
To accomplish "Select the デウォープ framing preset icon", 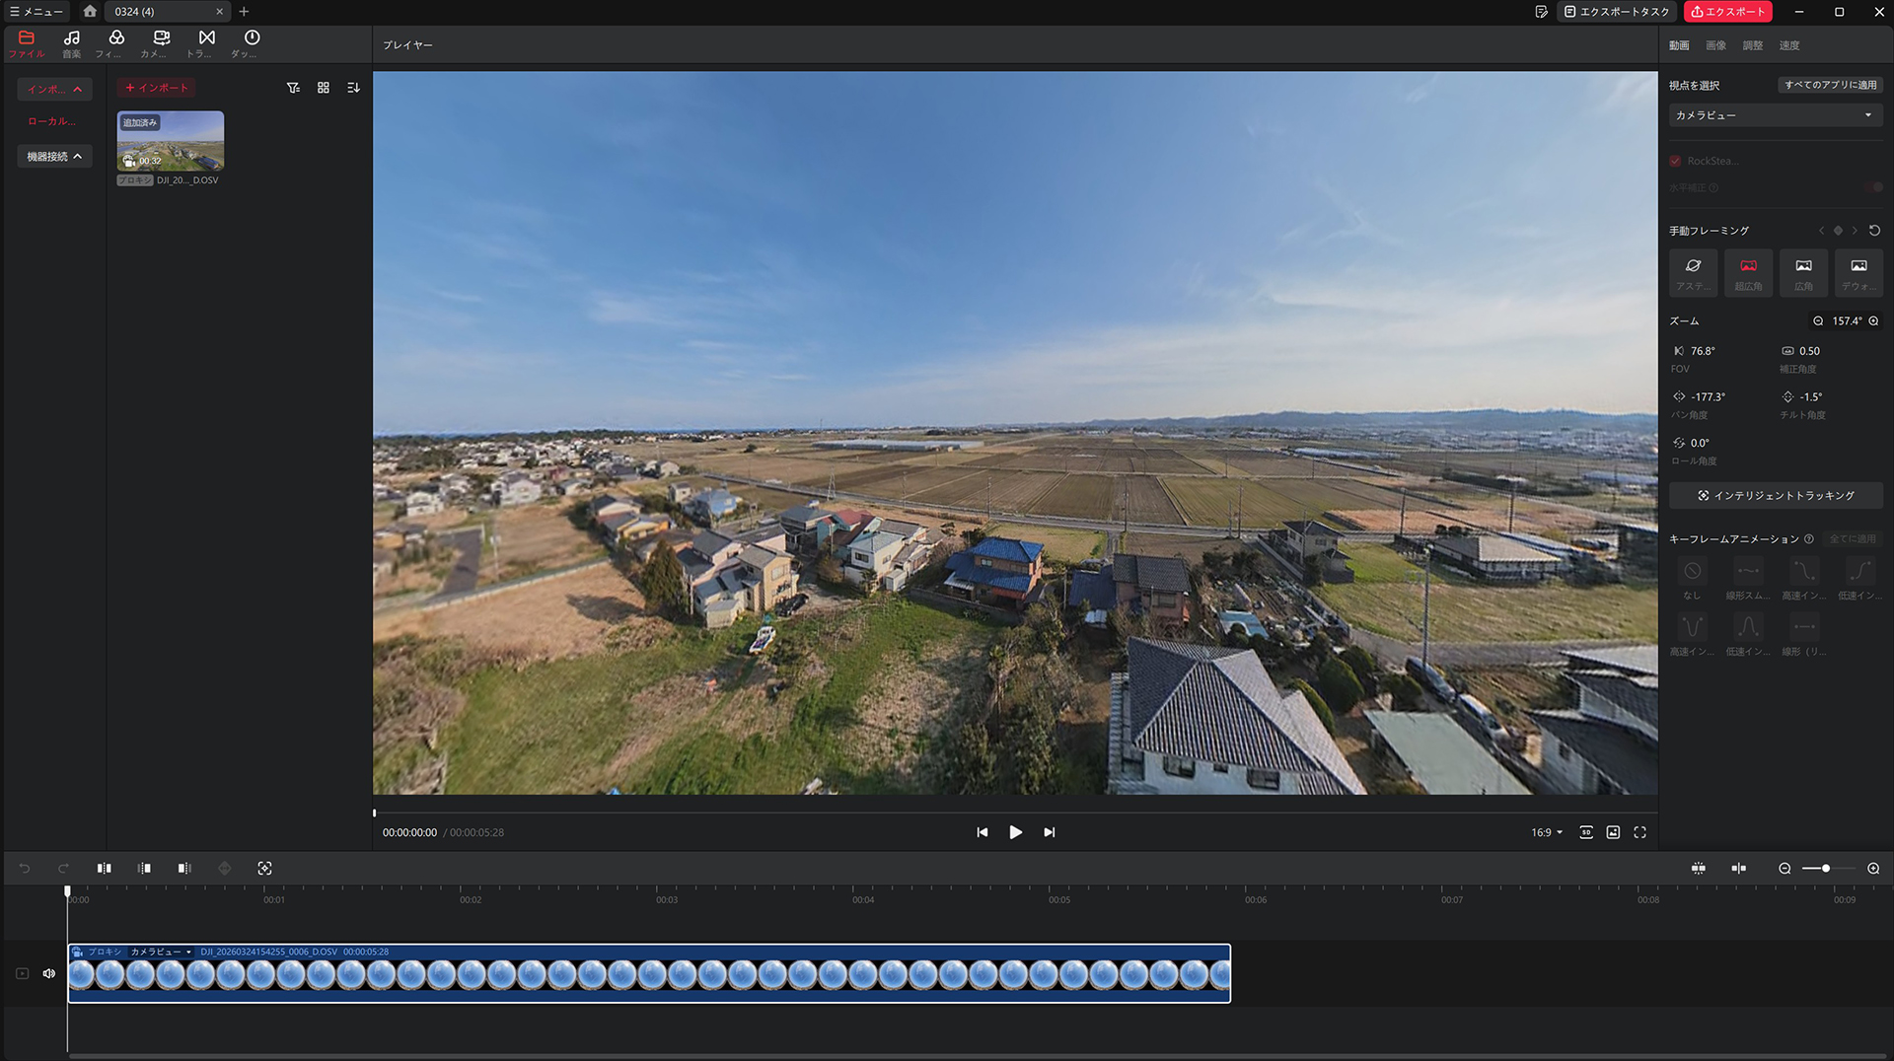I will tap(1858, 273).
